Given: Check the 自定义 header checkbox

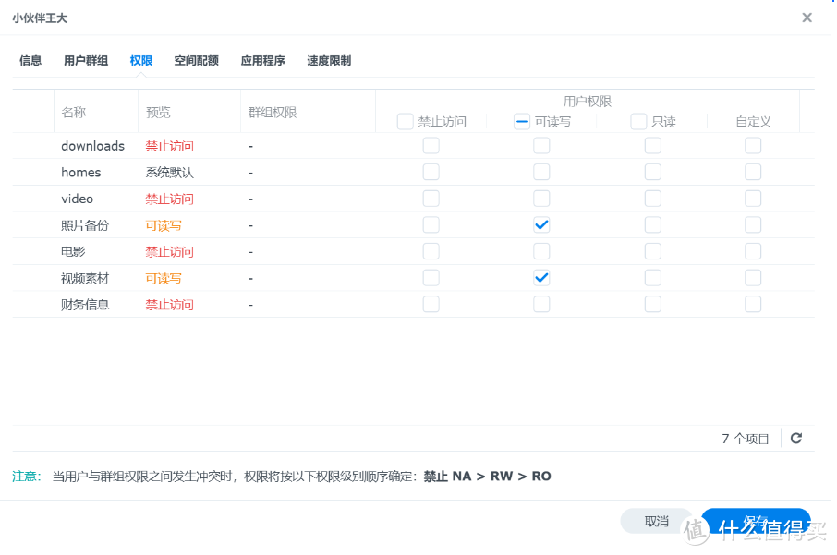Looking at the screenshot, I should point(753,121).
